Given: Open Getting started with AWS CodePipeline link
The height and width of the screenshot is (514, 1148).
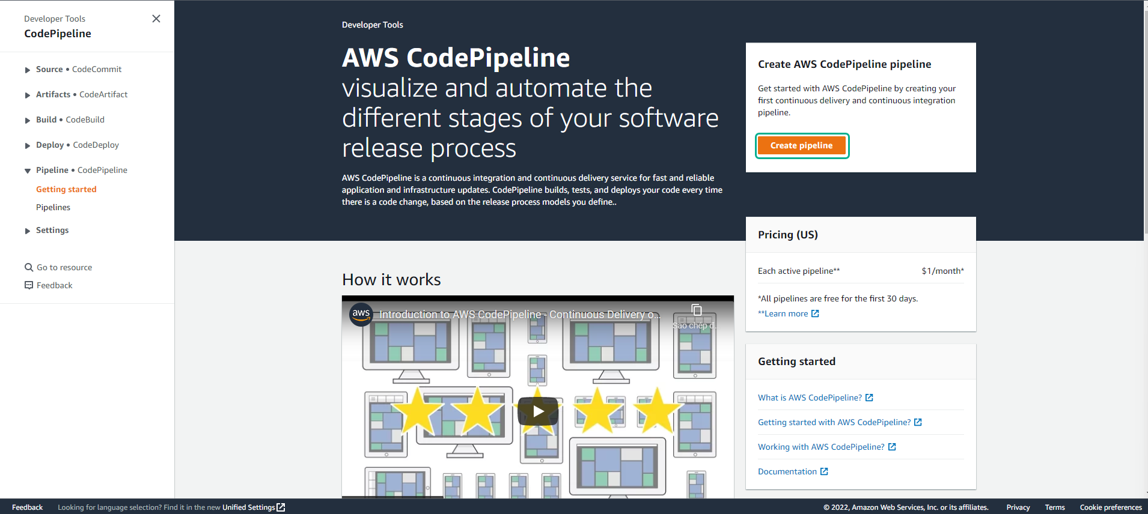Looking at the screenshot, I should (x=834, y=422).
